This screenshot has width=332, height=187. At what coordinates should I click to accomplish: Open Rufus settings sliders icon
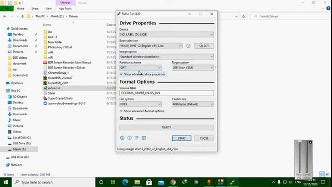(x=137, y=138)
